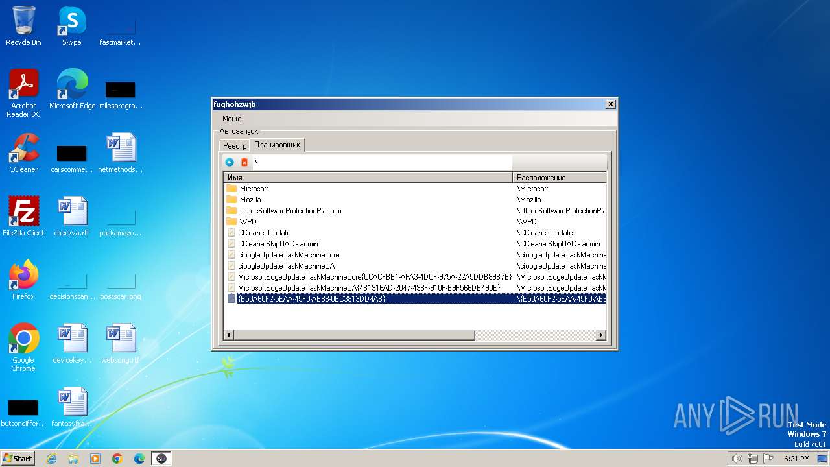Click the Action Center flag tray icon
The image size is (830, 467).
tap(769, 459)
